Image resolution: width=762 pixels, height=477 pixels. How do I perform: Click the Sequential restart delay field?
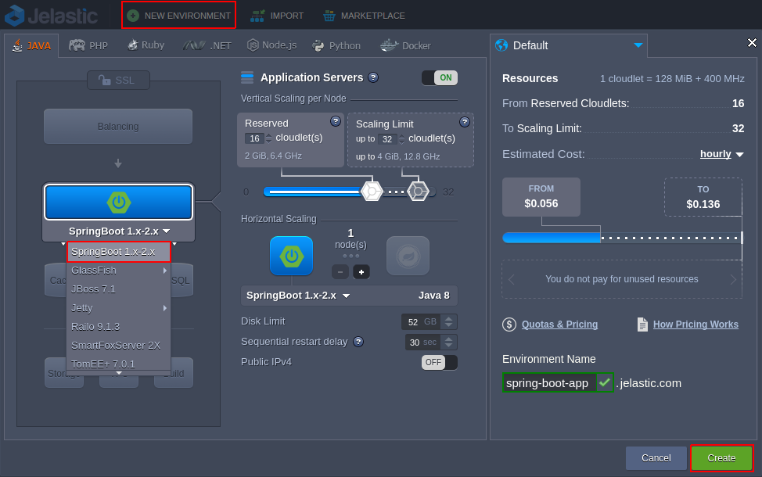click(x=422, y=342)
